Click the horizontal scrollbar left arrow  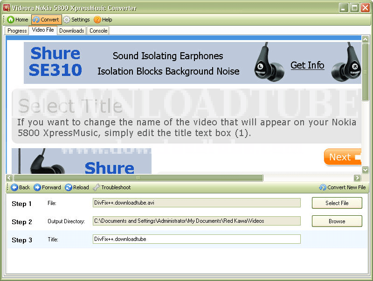[9, 178]
